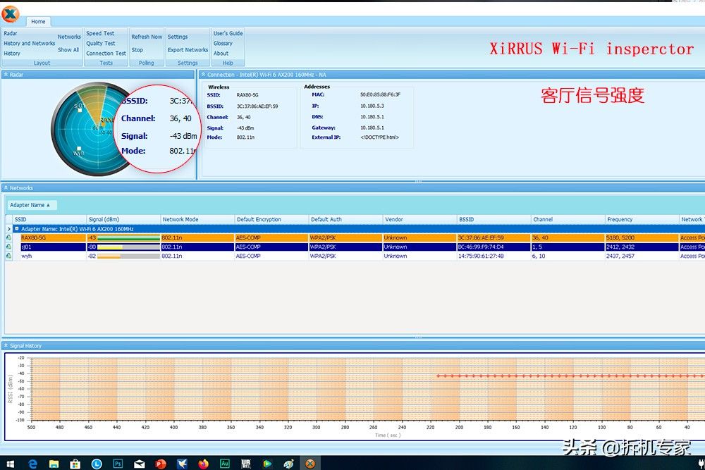This screenshot has width=705, height=470.
Task: Collapse the Signal History panel chevron
Action: pyautogui.click(x=6, y=346)
